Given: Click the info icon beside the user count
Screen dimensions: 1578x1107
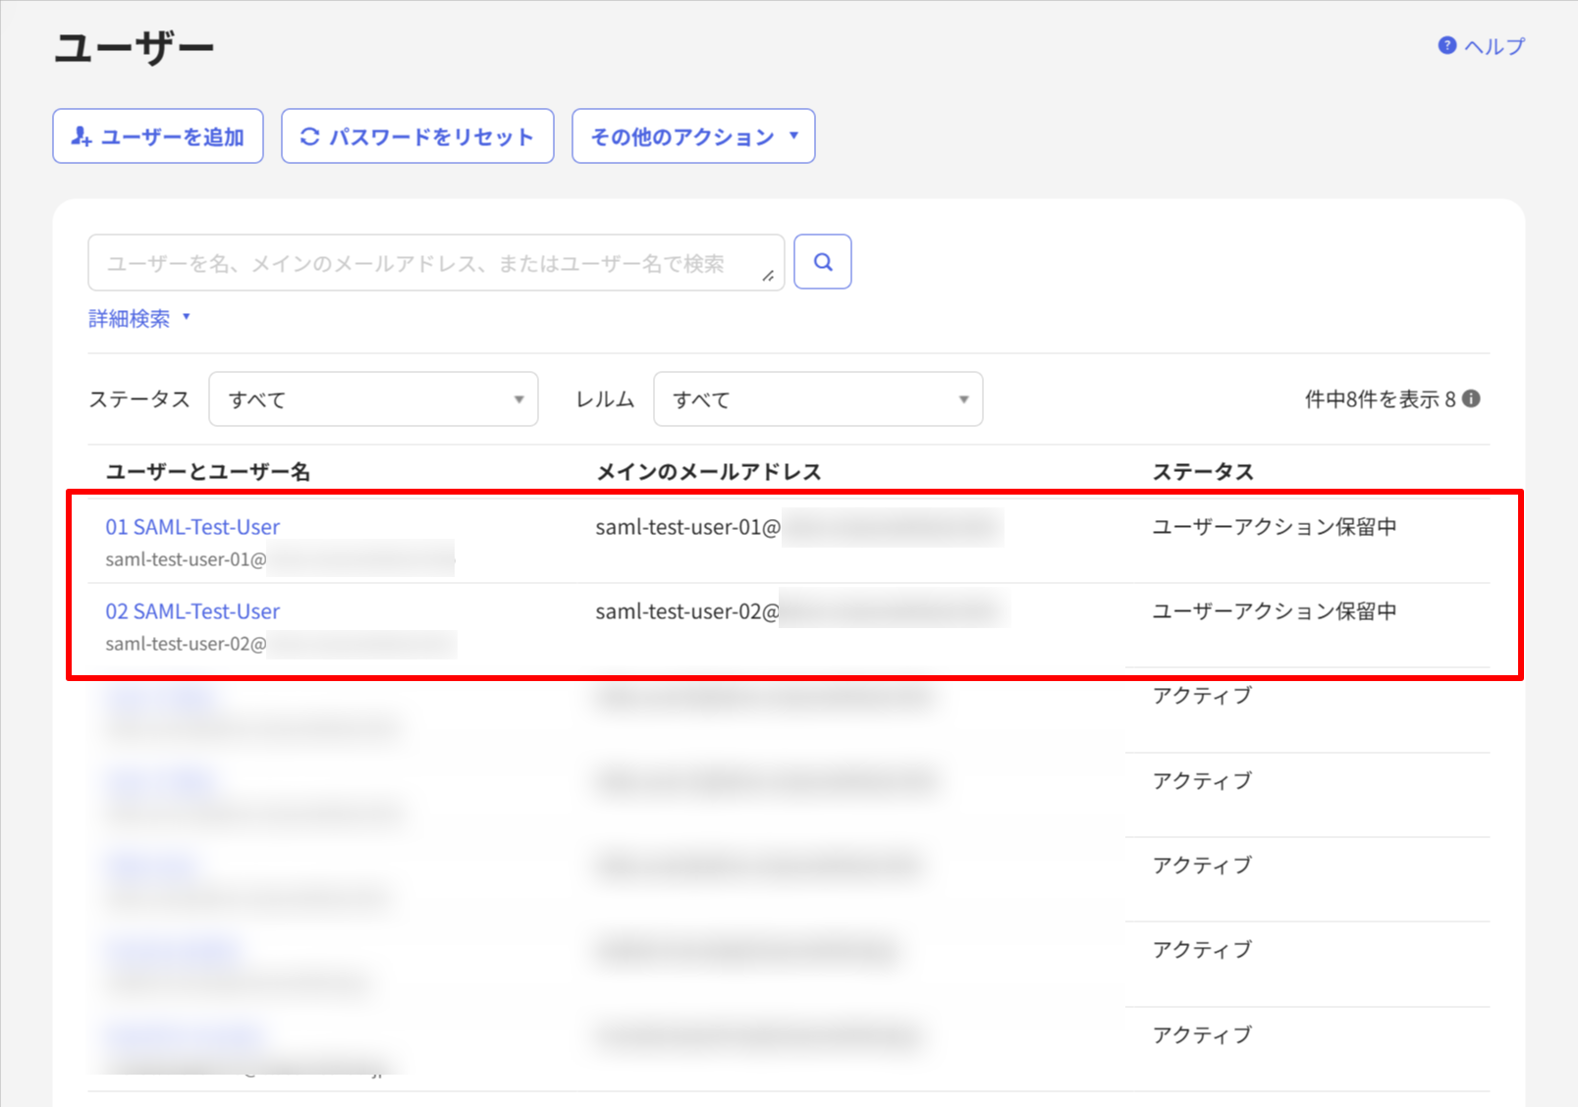Looking at the screenshot, I should (x=1470, y=398).
